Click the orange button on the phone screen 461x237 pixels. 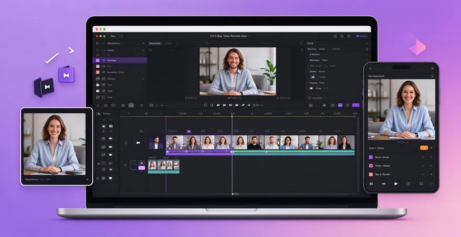[x=424, y=148]
